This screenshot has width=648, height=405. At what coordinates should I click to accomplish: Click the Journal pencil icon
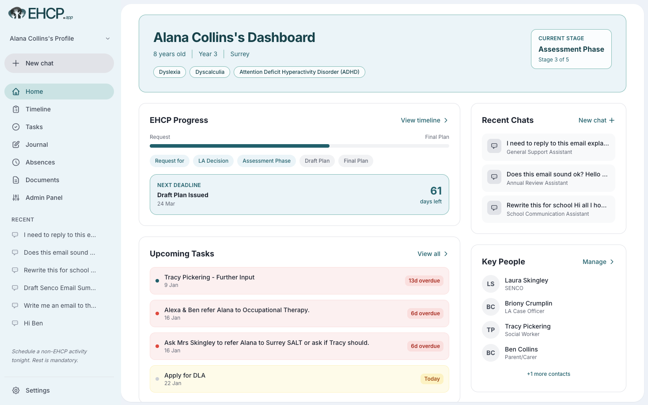pyautogui.click(x=16, y=145)
